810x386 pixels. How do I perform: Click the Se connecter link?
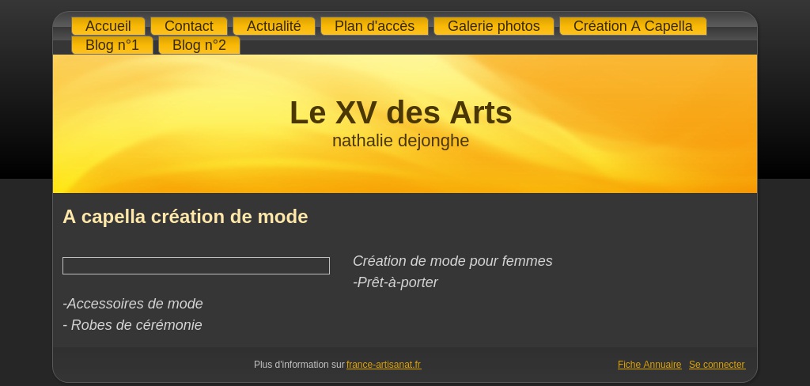pos(717,365)
